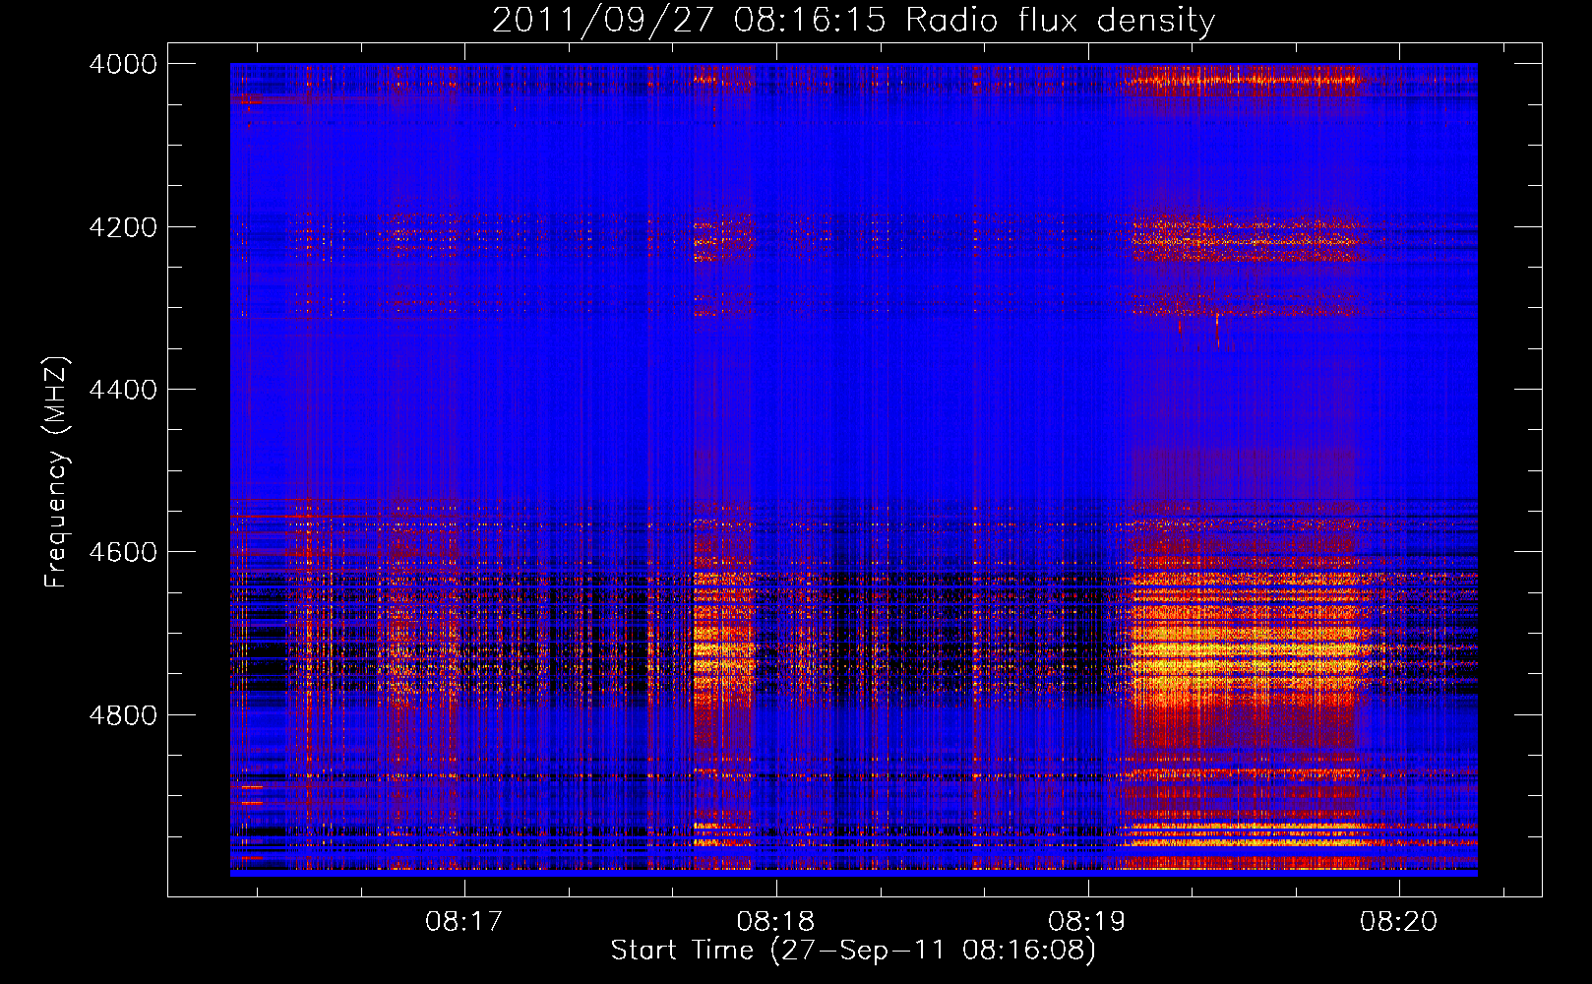The width and height of the screenshot is (1592, 984).
Task: Click the 08:20 time axis label
Action: tap(1399, 922)
